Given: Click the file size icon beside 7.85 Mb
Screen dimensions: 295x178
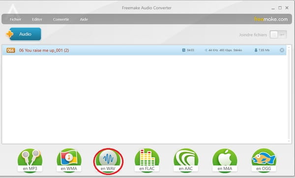Looking at the screenshot, I should 256,50.
